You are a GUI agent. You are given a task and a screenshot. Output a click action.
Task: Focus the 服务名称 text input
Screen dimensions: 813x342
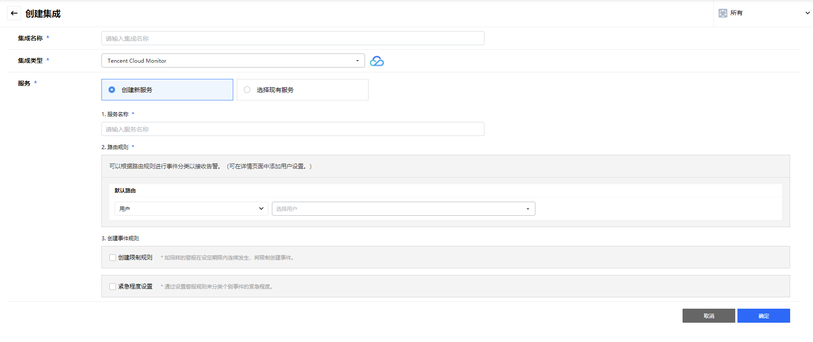coord(293,129)
